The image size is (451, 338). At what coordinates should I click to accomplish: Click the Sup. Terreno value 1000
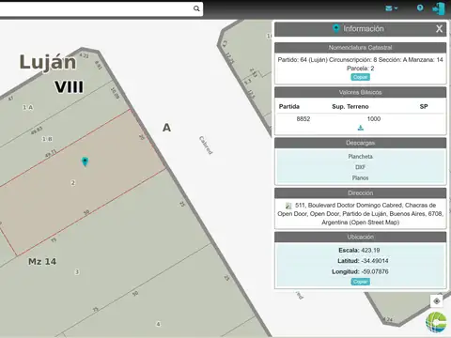[374, 119]
